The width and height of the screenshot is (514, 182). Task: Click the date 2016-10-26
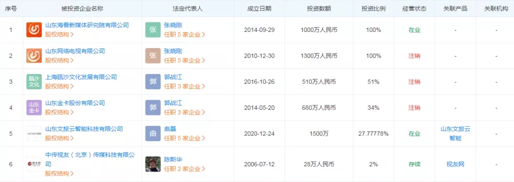[x=259, y=82]
